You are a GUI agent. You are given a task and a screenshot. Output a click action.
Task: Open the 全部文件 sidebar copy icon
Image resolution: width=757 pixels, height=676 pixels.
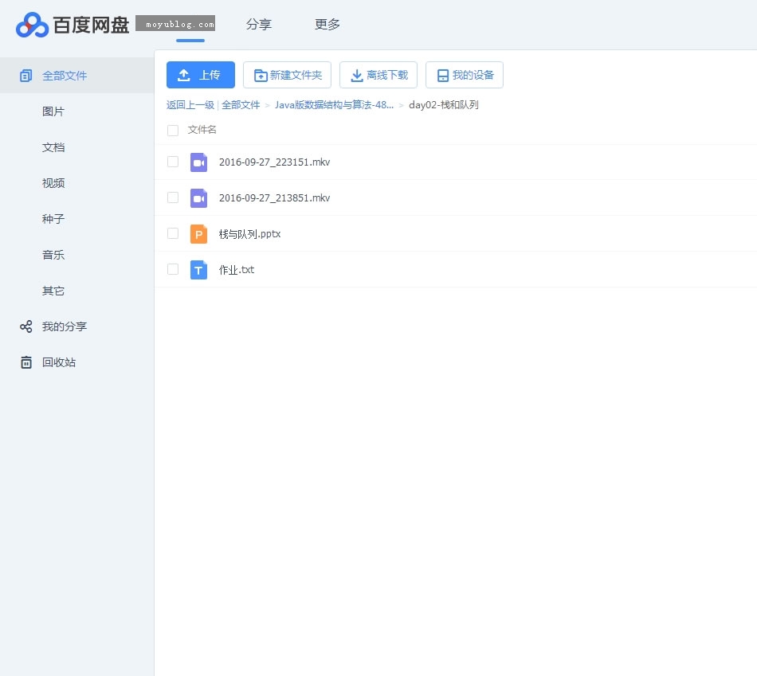coord(25,76)
